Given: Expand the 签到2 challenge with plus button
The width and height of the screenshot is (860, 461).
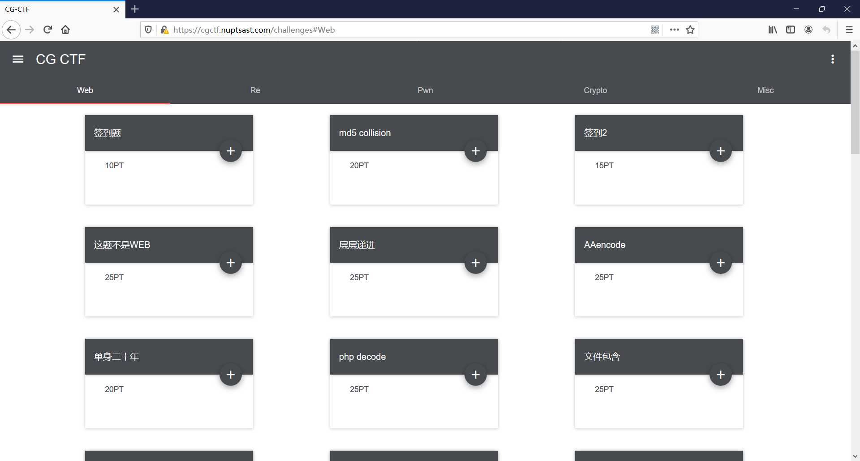Looking at the screenshot, I should (x=721, y=151).
